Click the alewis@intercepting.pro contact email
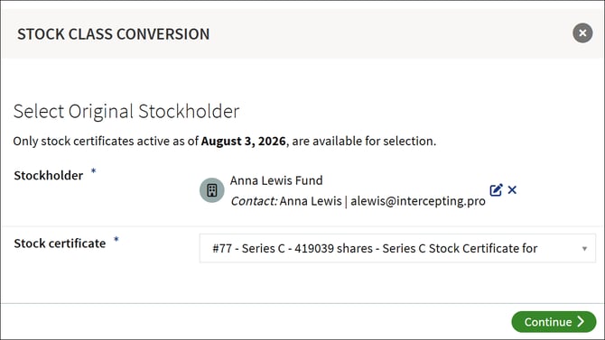Screen dimensions: 605x340 pyautogui.click(x=418, y=201)
